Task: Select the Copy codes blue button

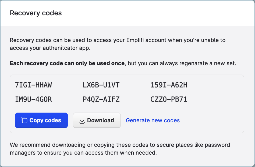Action: pyautogui.click(x=41, y=120)
